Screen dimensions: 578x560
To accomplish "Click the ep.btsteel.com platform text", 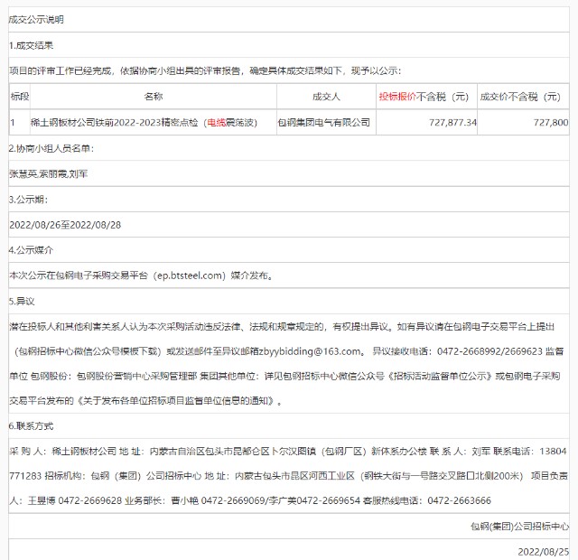I will 190,275.
